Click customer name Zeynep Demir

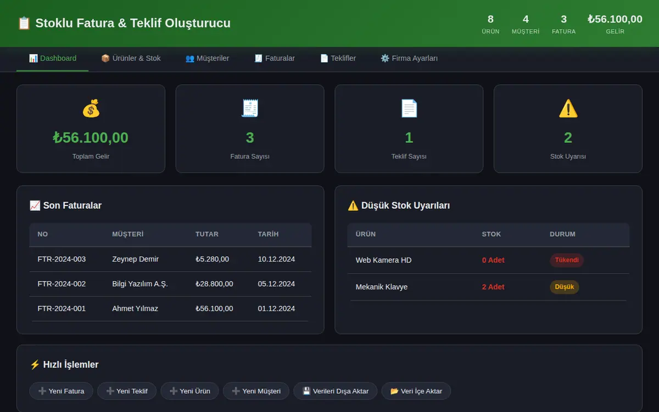tap(135, 259)
